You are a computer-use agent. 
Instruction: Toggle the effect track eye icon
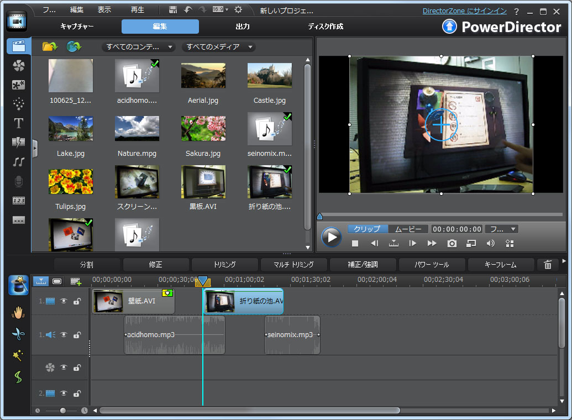[64, 368]
